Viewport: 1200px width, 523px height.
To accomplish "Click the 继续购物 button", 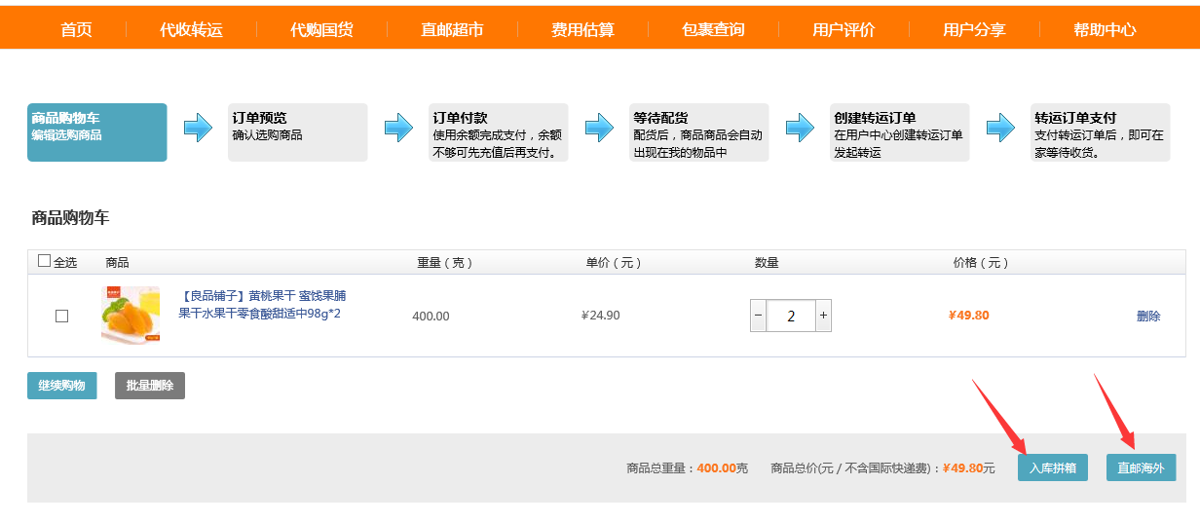I will pyautogui.click(x=62, y=386).
